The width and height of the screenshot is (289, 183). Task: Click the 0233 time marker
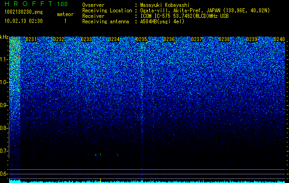[86, 39]
